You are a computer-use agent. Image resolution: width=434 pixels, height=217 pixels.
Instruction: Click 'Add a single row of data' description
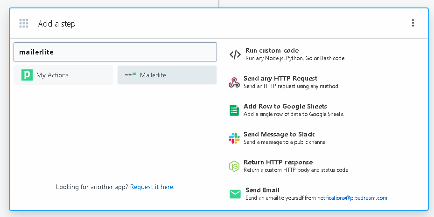(294, 114)
